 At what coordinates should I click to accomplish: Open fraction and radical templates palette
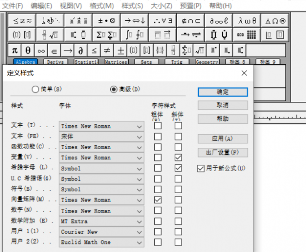pos(50,35)
